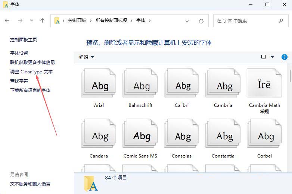
Task: Click the Cambria font name label
Action: coord(223,105)
